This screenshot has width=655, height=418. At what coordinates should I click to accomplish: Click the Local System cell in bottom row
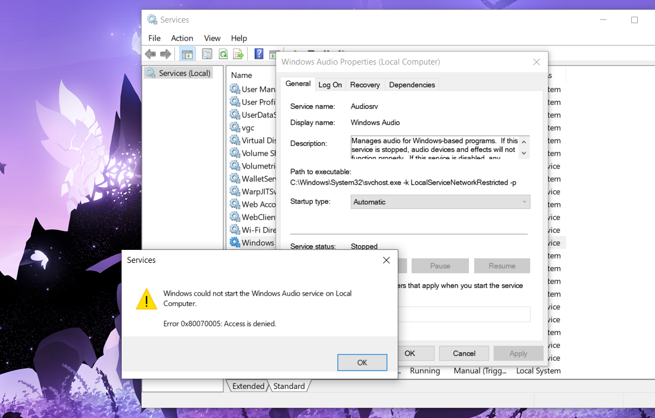pyautogui.click(x=538, y=371)
